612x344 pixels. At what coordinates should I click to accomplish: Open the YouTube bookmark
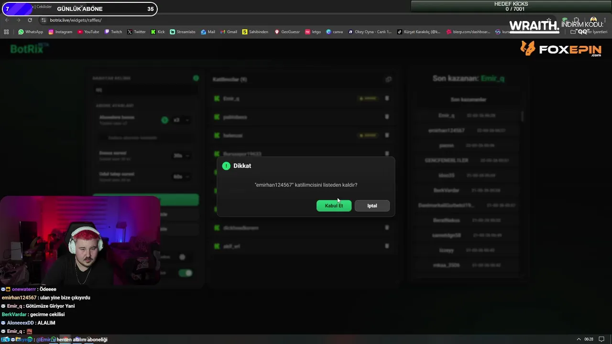point(88,32)
